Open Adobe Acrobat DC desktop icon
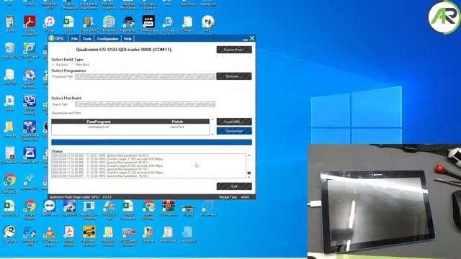The height and width of the screenshot is (259, 461). (30, 22)
